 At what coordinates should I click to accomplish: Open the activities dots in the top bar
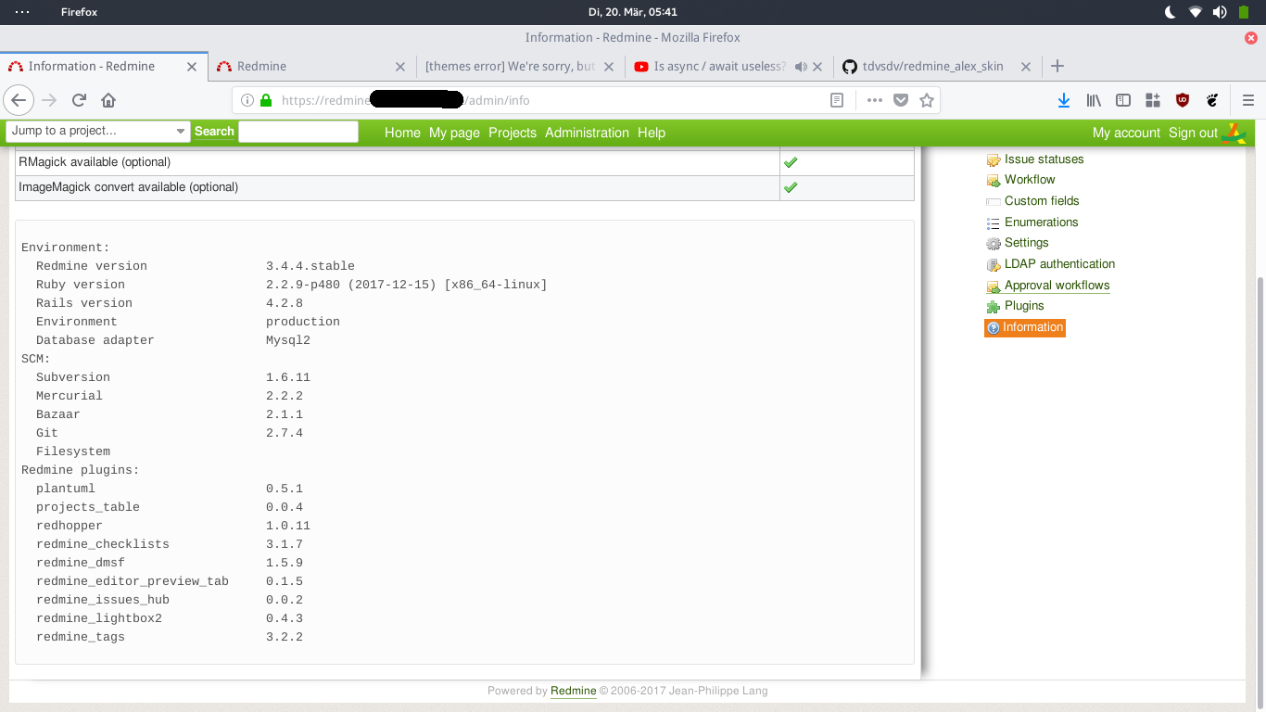pos(22,12)
